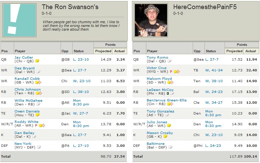Open Tony Gonzalez player profile link

click(160, 111)
